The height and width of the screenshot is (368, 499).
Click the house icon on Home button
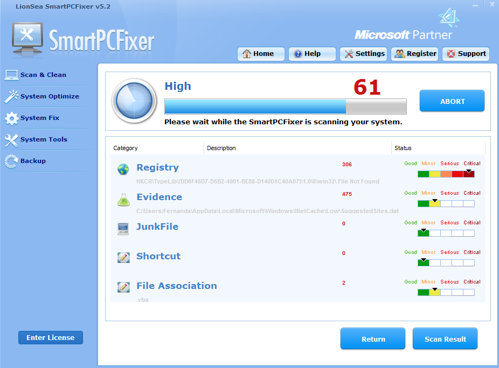click(247, 54)
